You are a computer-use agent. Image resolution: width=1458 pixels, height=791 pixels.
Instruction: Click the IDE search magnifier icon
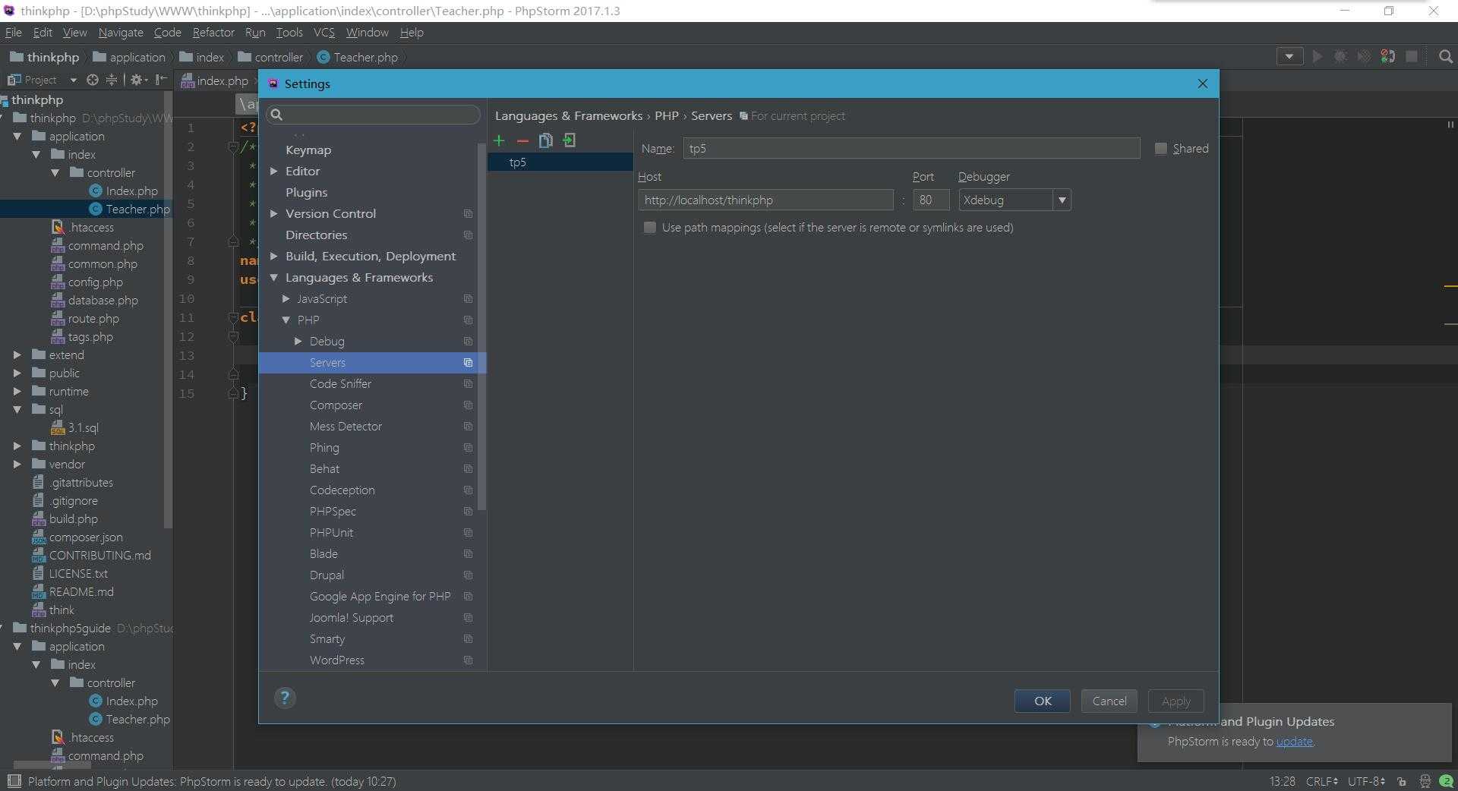tap(1445, 57)
